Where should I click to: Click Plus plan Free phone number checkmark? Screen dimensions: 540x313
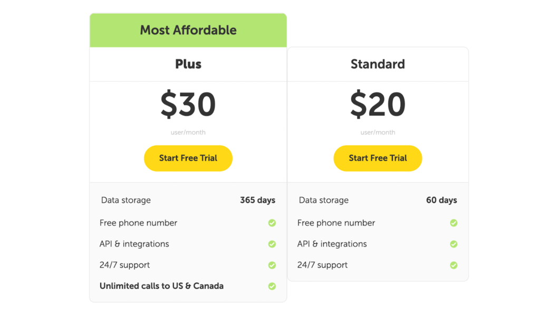pyautogui.click(x=272, y=223)
